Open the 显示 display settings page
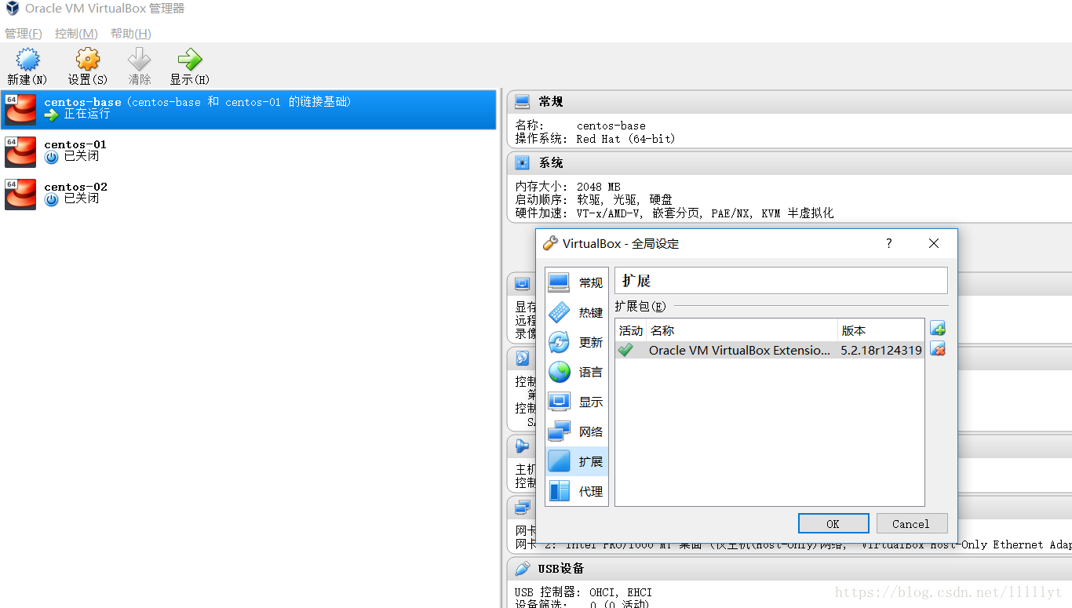Image resolution: width=1072 pixels, height=608 pixels. [577, 402]
